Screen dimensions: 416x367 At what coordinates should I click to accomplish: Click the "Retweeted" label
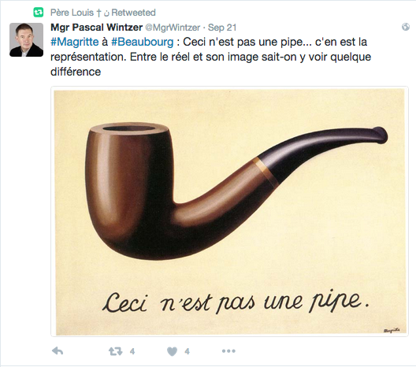(133, 13)
